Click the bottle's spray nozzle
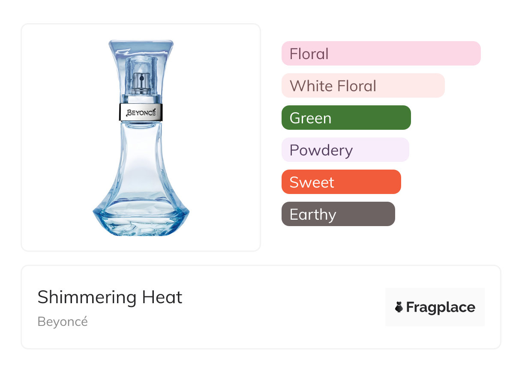The image size is (522, 370). [x=141, y=80]
